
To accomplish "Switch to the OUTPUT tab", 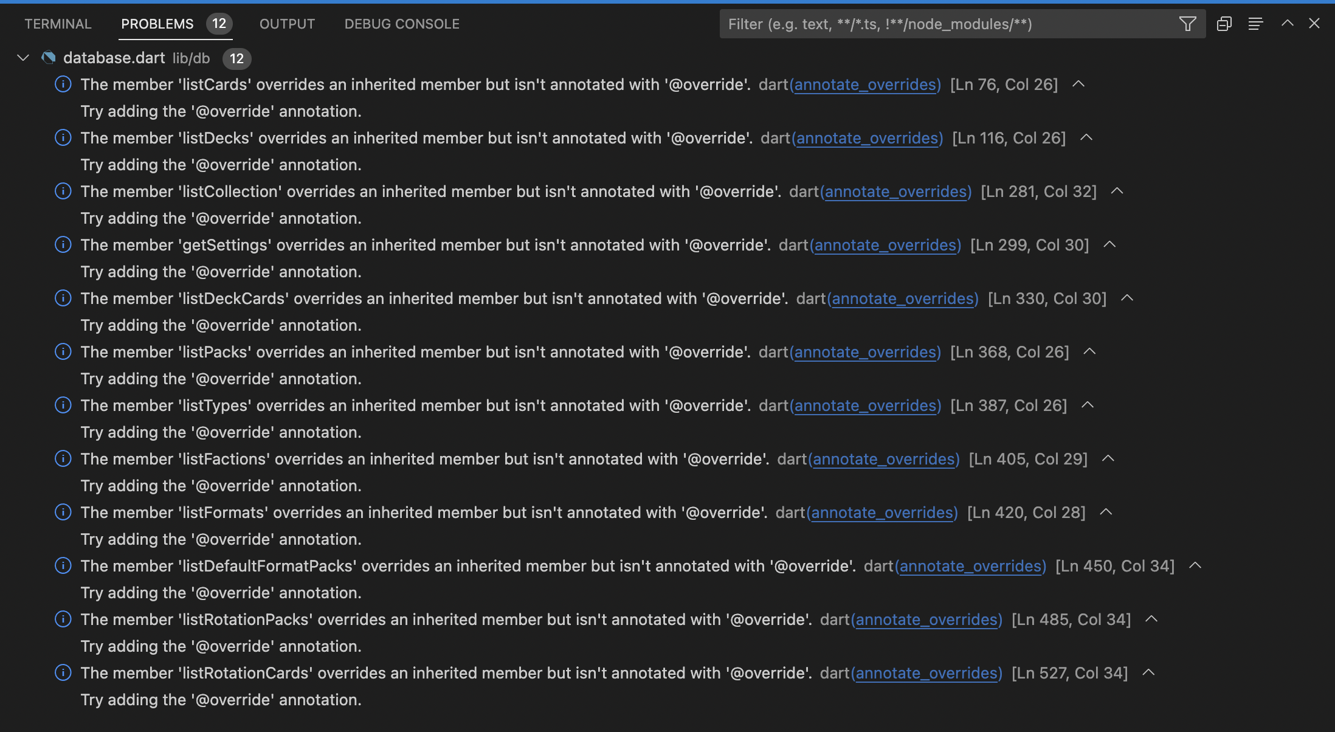I will point(286,24).
